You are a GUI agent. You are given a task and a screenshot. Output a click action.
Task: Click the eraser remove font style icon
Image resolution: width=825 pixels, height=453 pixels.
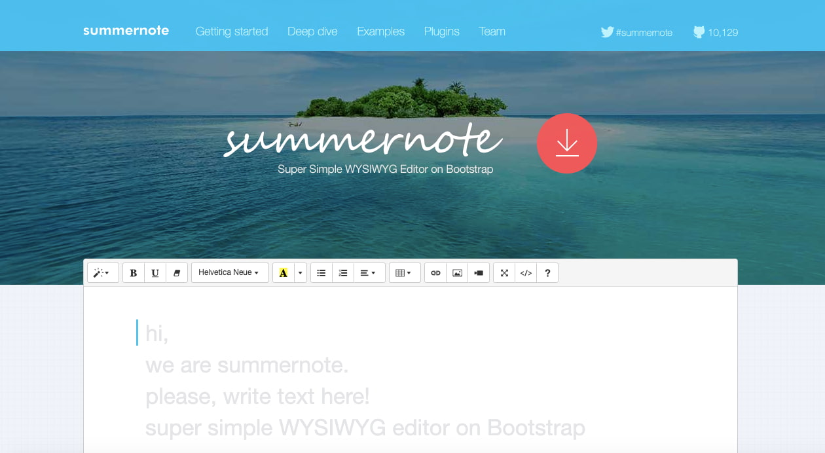click(177, 273)
